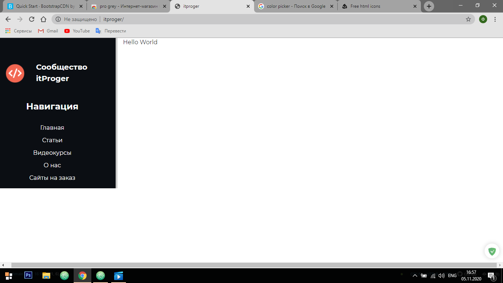This screenshot has width=503, height=283.
Task: Open the Сайты на заказ link
Action: [52, 178]
